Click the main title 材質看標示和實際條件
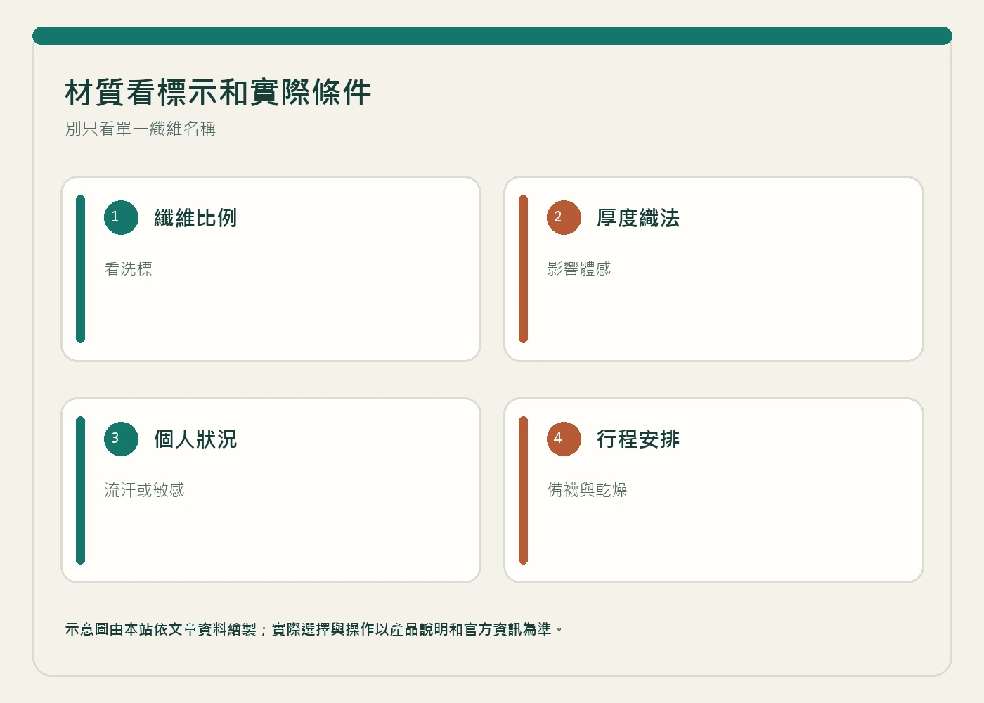This screenshot has height=703, width=984. (x=218, y=93)
